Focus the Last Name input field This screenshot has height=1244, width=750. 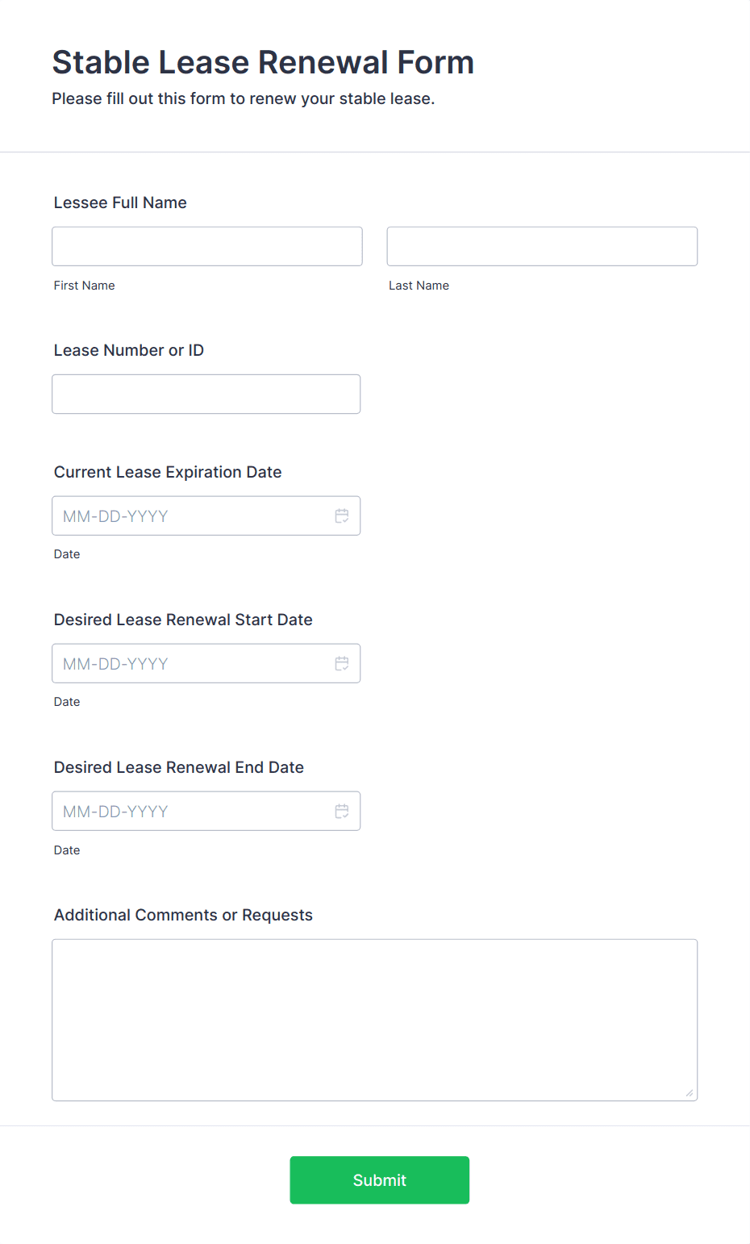542,246
